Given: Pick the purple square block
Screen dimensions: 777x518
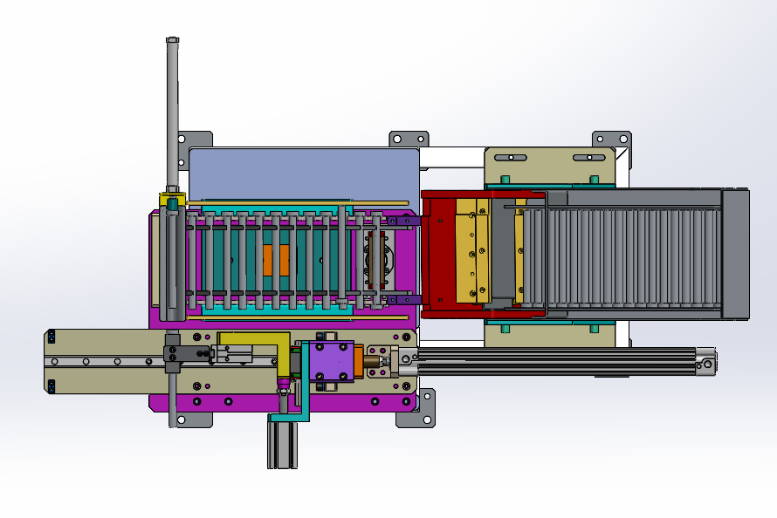Looking at the screenshot, I should pos(332,361).
